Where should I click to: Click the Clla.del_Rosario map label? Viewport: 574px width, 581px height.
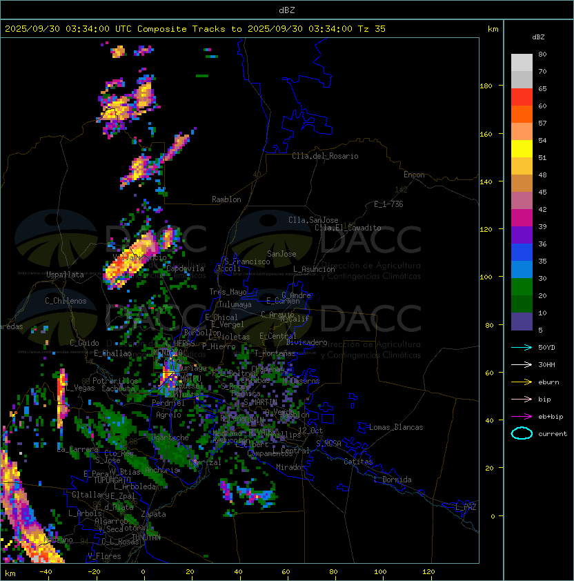(x=325, y=156)
